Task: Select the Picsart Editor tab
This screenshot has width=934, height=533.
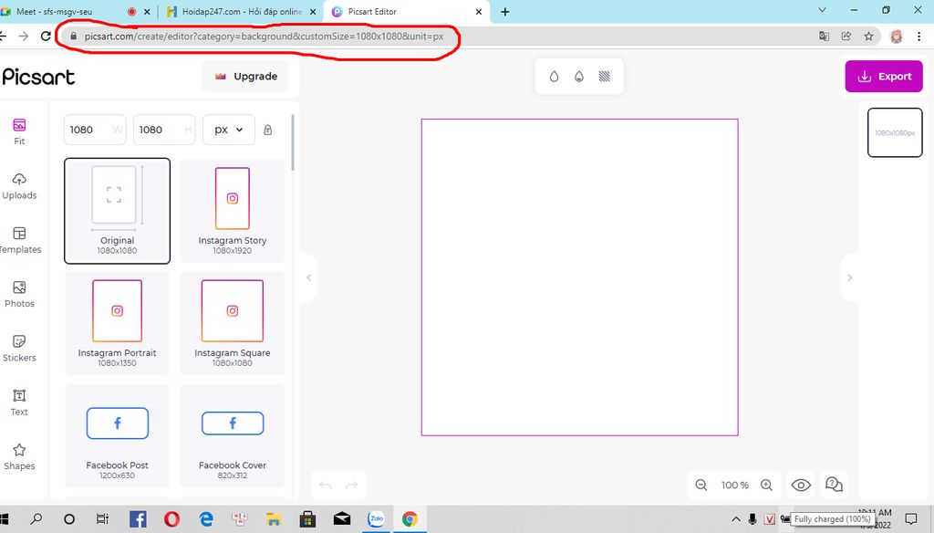Action: (405, 11)
